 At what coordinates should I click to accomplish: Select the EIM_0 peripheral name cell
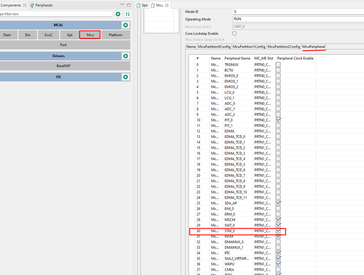[229, 208]
